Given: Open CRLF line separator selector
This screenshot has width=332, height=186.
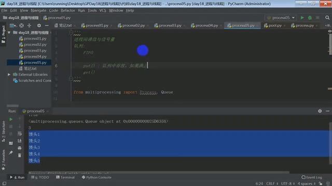Looking at the screenshot, I should 272,184.
